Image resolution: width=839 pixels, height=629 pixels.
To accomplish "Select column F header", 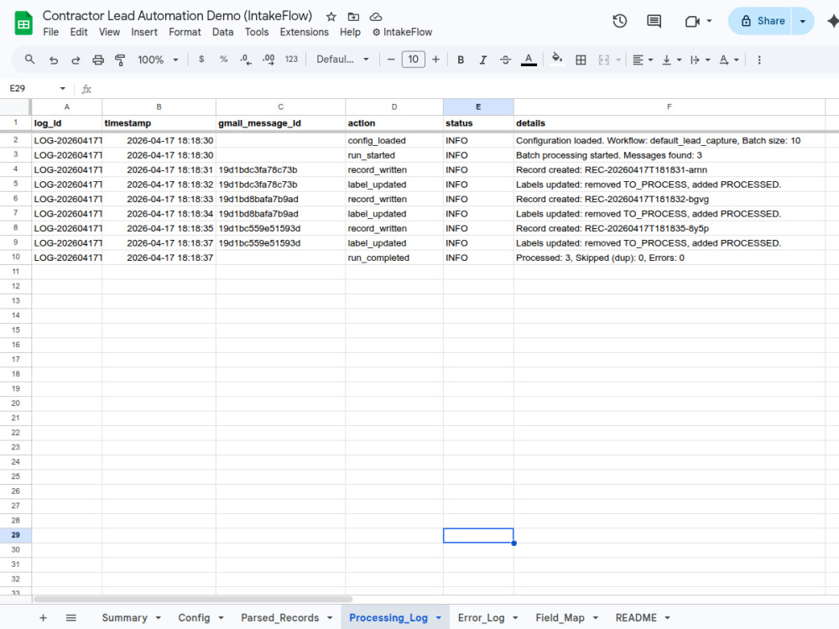I will (x=669, y=107).
